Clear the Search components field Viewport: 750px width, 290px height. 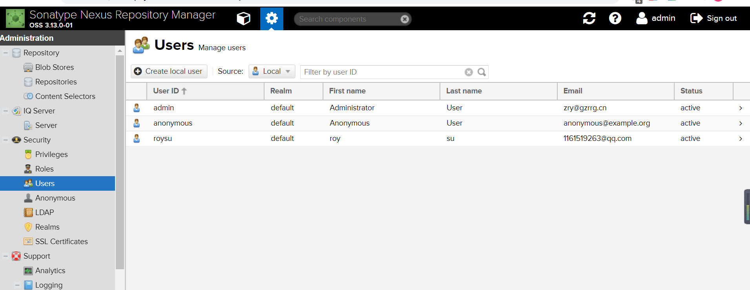405,19
